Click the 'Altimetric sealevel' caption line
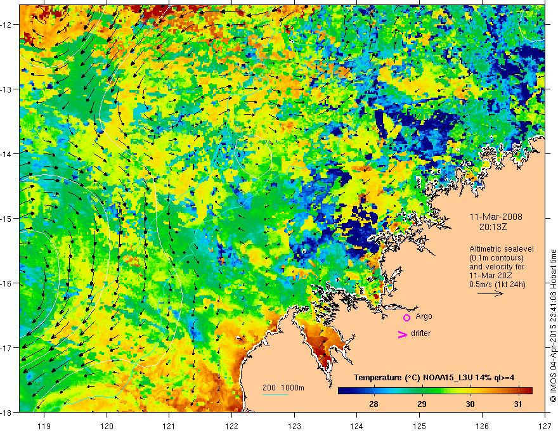Image resolution: width=558 pixels, height=431 pixels. click(502, 249)
